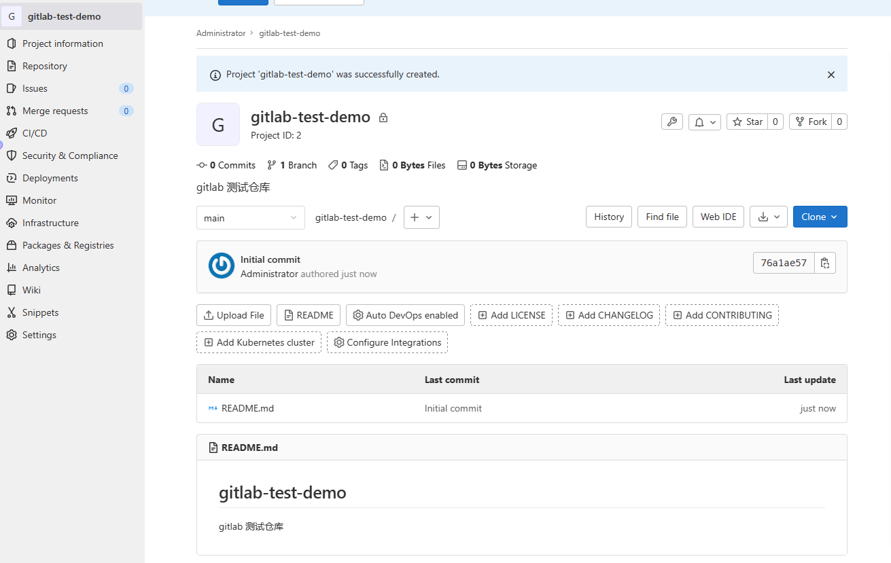Click Add LICENSE button

pyautogui.click(x=512, y=315)
